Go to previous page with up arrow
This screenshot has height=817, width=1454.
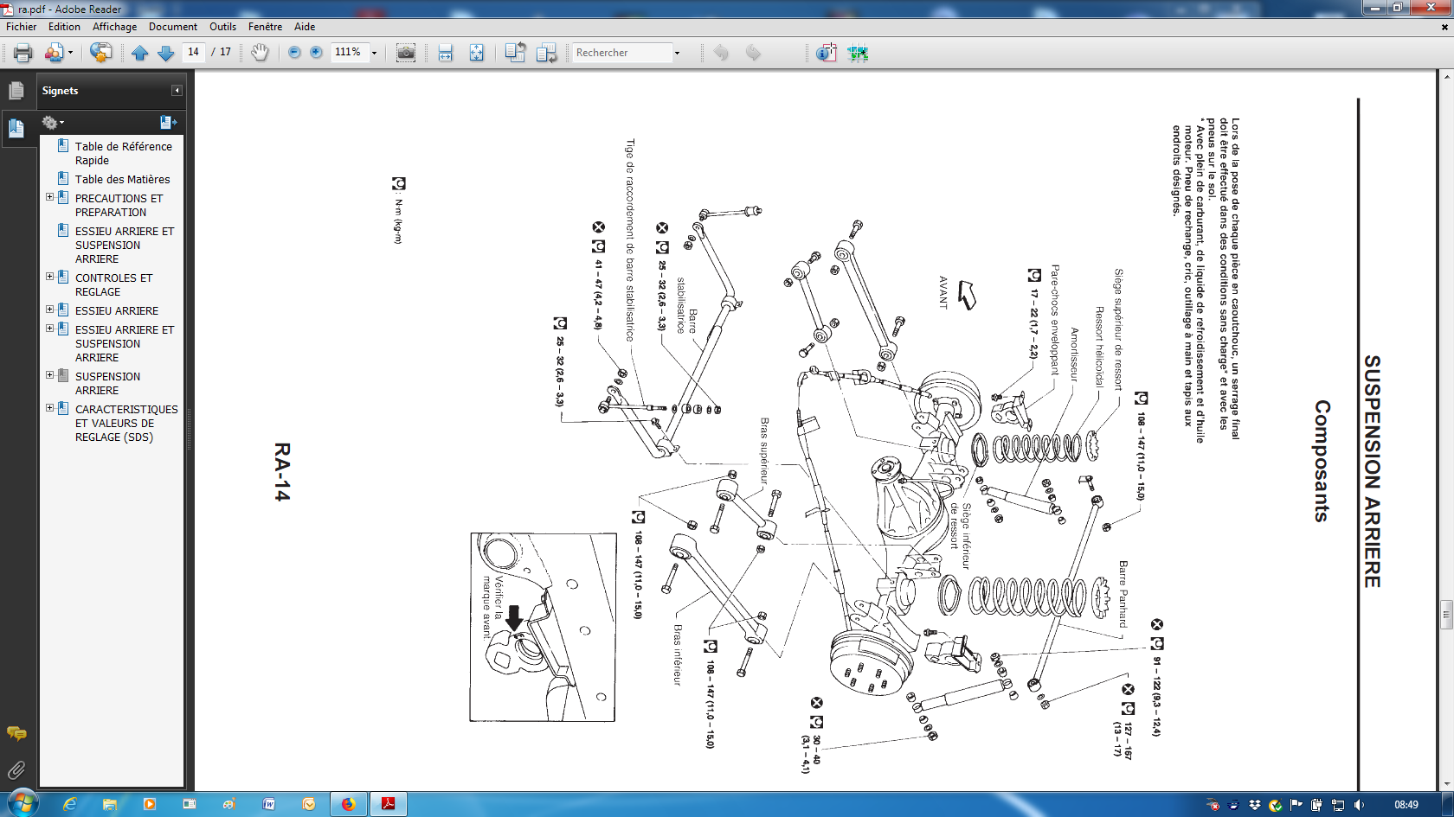[x=139, y=53]
